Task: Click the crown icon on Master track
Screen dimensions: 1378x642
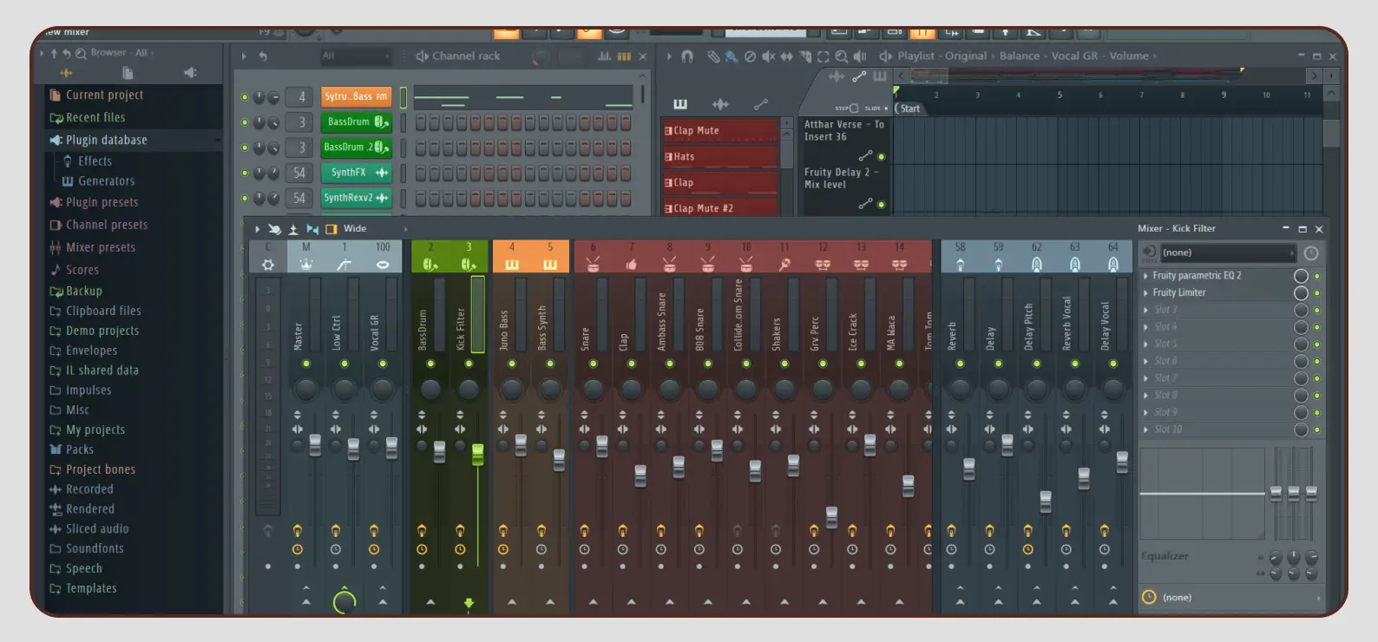Action: [x=306, y=265]
